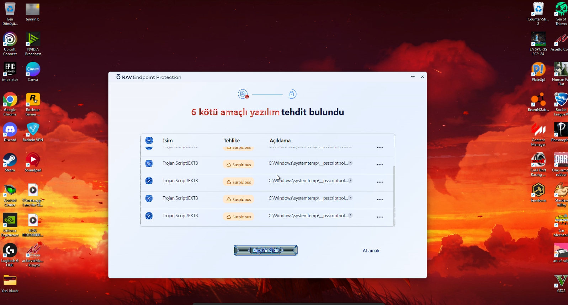The width and height of the screenshot is (568, 305).
Task: Open the Rocket League shortcut
Action: pos(561,104)
